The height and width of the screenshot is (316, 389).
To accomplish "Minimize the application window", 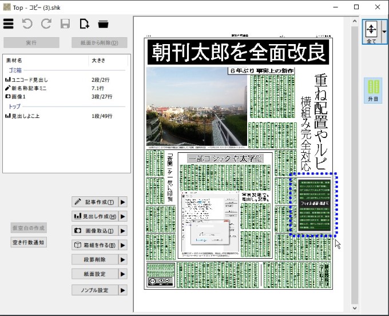I will 336,7.
